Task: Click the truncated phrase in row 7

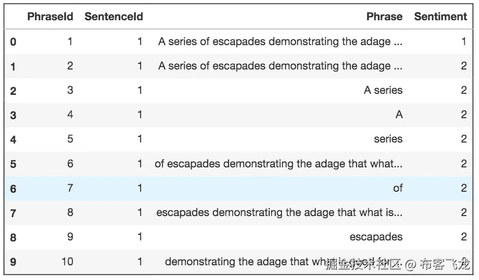Action: click(279, 213)
